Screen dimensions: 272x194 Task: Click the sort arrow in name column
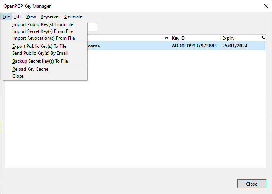pyautogui.click(x=167, y=38)
